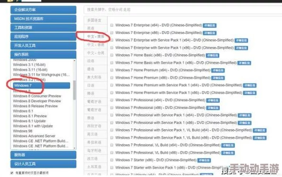The height and width of the screenshot is (177, 282).
Task: Click the OS list scrollbar thumb
Action: point(75,90)
